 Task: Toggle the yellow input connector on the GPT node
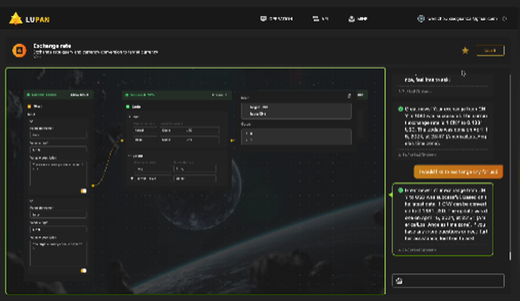tap(122, 139)
